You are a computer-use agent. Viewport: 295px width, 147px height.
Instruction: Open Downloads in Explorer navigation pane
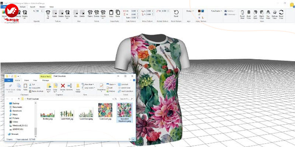click(15, 111)
